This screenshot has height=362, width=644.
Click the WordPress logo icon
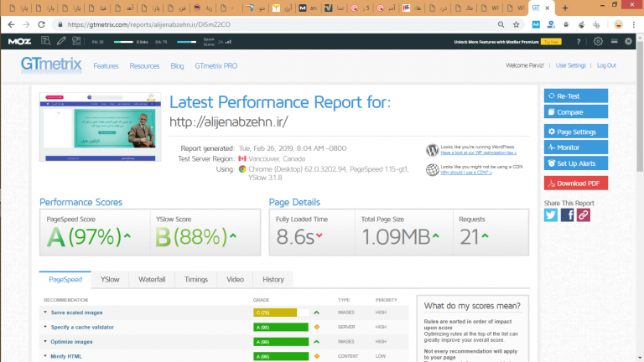(432, 150)
